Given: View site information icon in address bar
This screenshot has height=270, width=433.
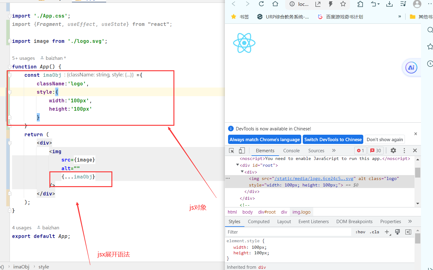Looking at the screenshot, I should (x=292, y=4).
